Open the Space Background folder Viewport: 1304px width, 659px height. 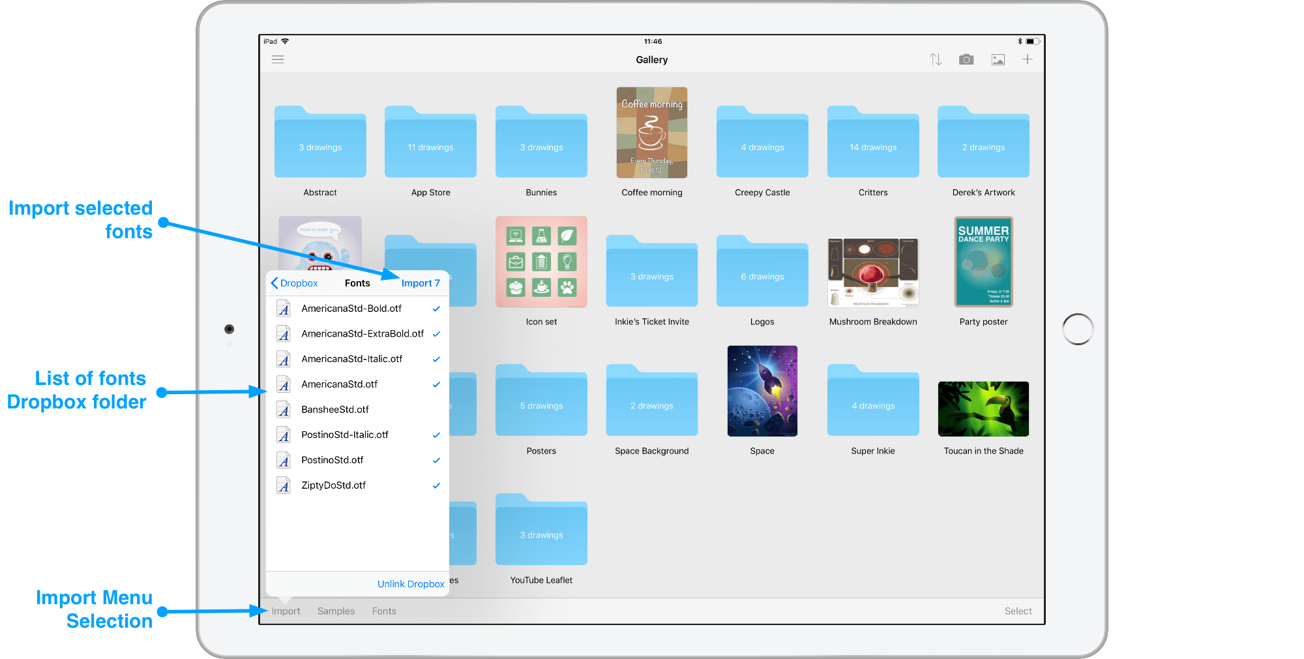pos(652,400)
